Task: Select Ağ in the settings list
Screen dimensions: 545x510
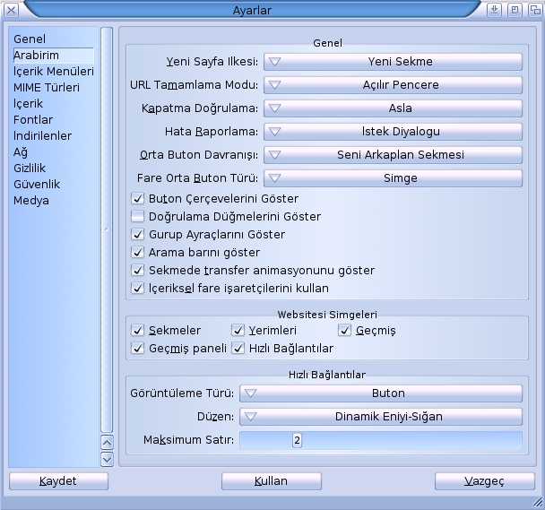Action: tap(54, 152)
